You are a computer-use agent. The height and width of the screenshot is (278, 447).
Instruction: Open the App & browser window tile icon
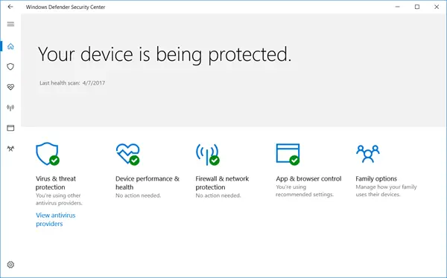coord(288,154)
